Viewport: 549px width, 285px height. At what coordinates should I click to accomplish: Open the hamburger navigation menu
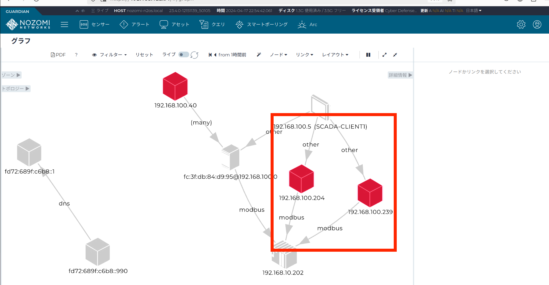(64, 25)
